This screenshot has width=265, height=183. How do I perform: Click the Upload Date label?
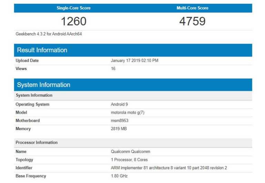(x=27, y=60)
